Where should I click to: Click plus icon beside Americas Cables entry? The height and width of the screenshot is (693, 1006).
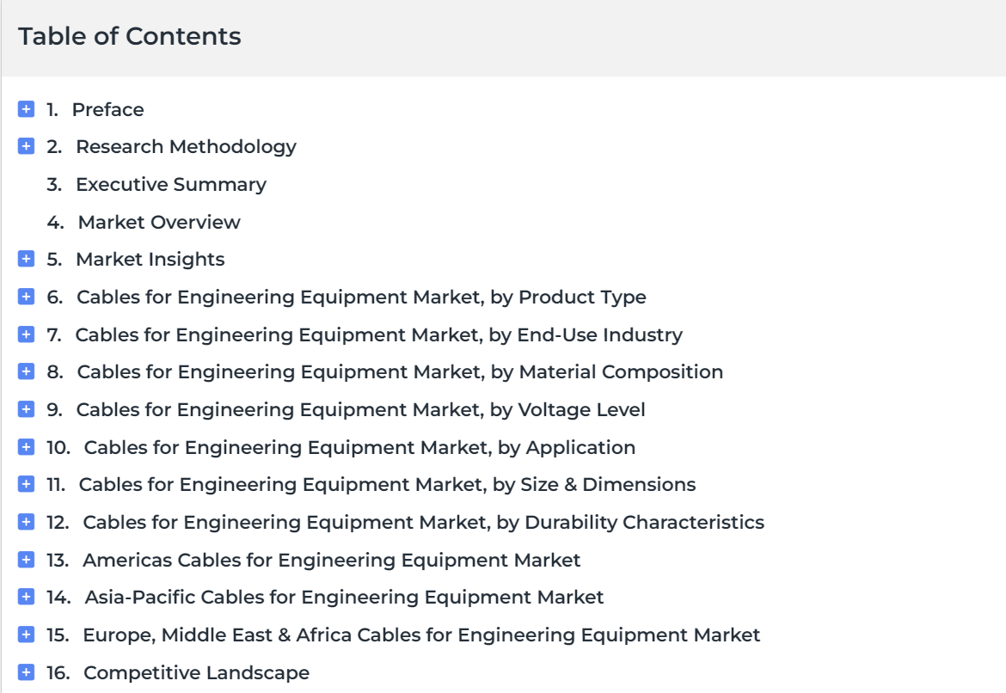pos(27,560)
